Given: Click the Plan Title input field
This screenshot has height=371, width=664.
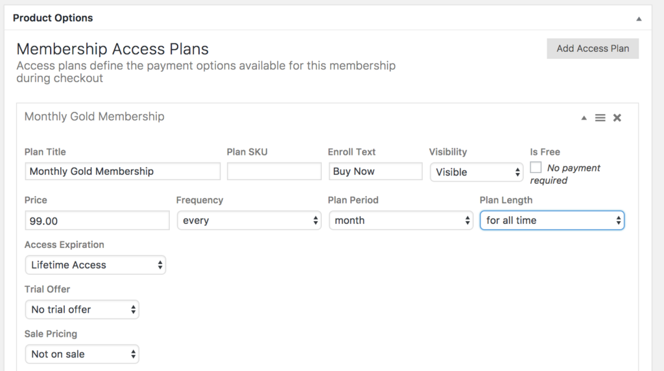Looking at the screenshot, I should point(123,172).
